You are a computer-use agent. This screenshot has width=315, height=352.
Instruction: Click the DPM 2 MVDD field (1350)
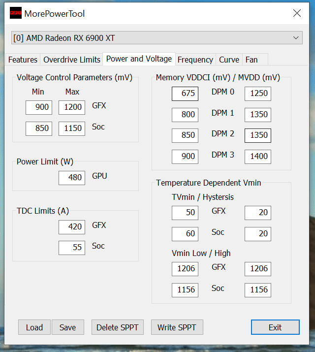tap(258, 135)
